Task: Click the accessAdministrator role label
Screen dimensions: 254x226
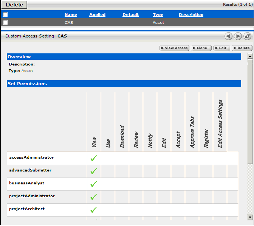Action: [x=31, y=157]
